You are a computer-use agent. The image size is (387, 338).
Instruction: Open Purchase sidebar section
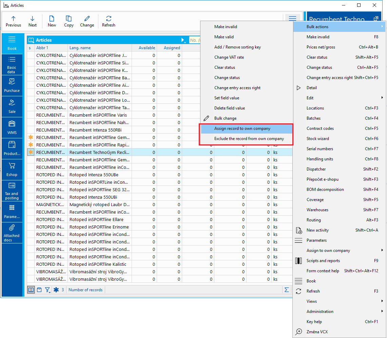(12, 86)
